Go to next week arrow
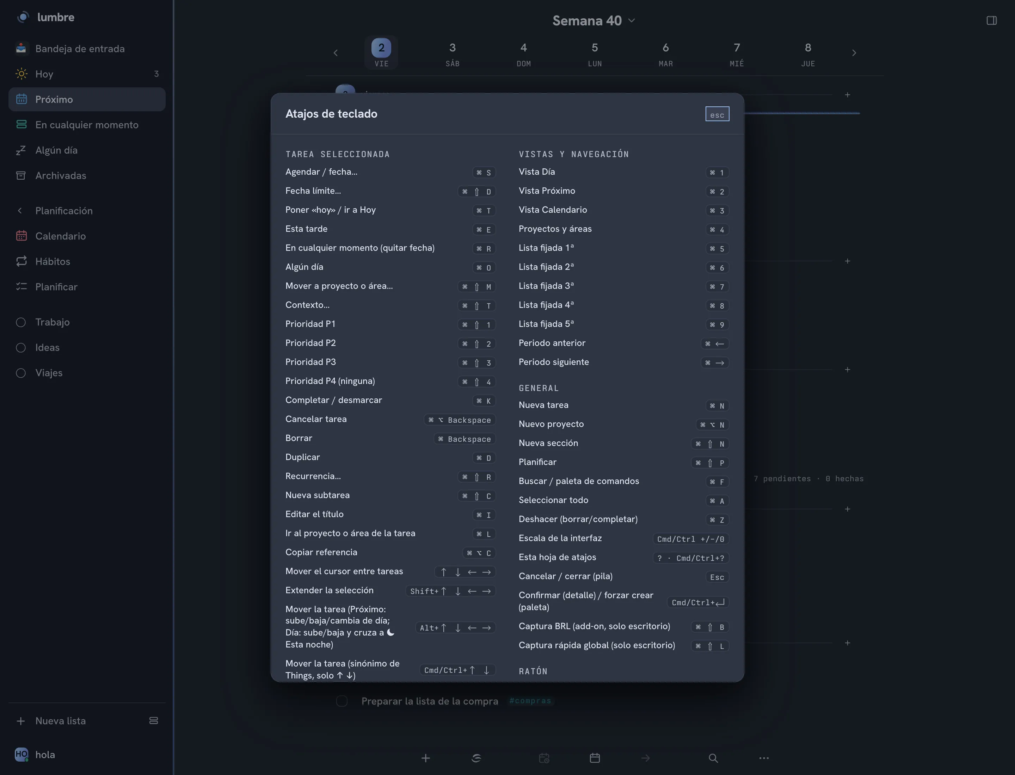The image size is (1015, 775). (854, 53)
